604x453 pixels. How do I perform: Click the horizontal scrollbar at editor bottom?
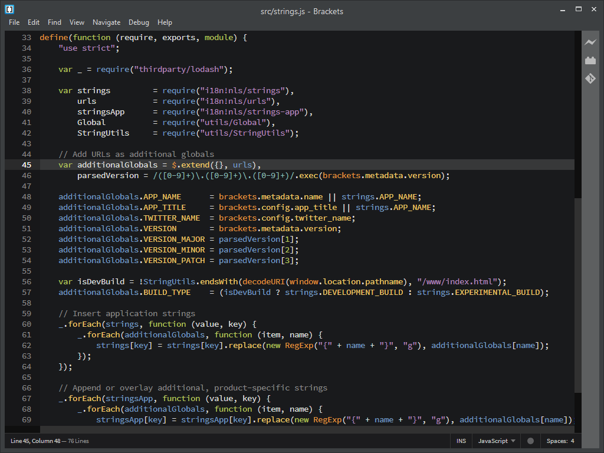tap(307, 429)
